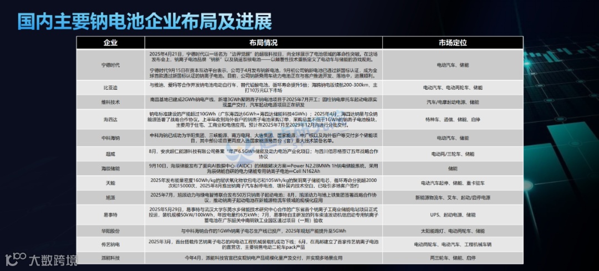This screenshot has width=599, height=271.
Task: Select the 旭派 company cell
Action: click(x=110, y=198)
